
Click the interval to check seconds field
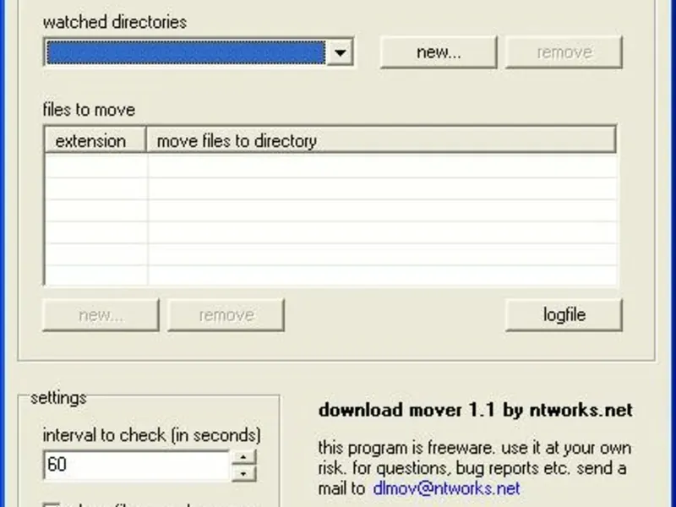(x=137, y=465)
